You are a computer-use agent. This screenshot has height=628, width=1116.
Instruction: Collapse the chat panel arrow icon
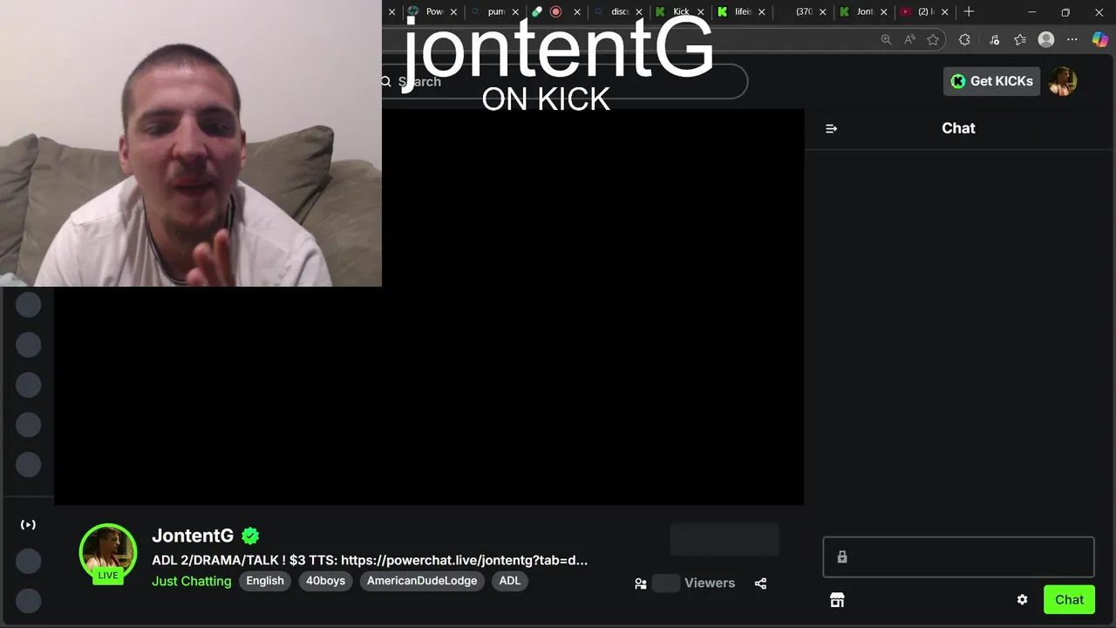[831, 128]
